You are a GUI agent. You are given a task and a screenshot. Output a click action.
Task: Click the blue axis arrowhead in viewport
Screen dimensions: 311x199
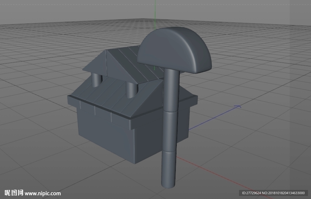pos(238,107)
